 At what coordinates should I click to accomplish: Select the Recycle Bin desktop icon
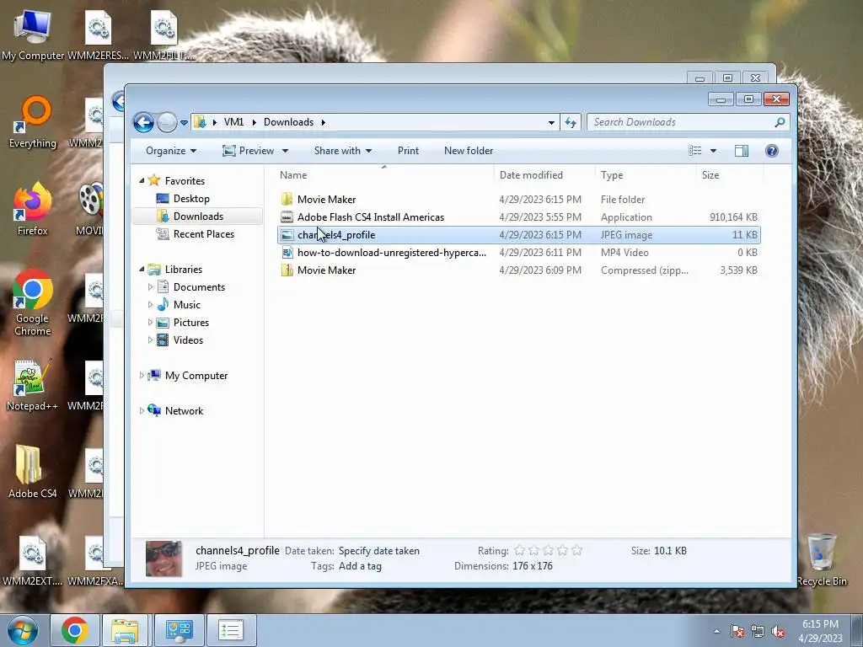point(822,559)
